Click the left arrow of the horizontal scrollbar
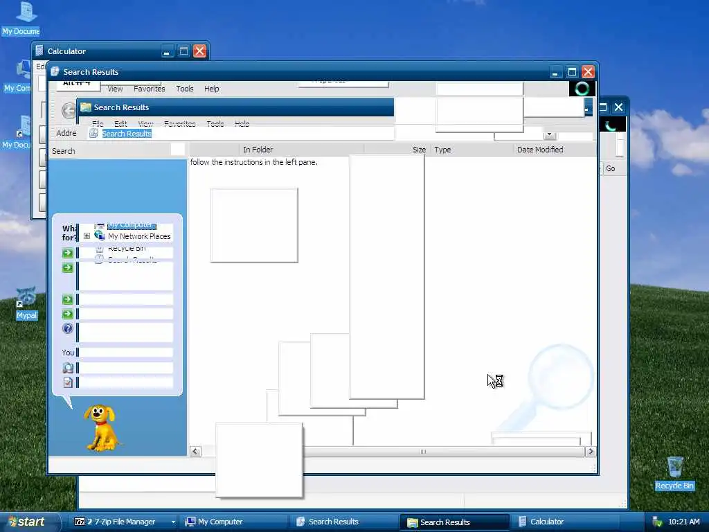 [195, 451]
